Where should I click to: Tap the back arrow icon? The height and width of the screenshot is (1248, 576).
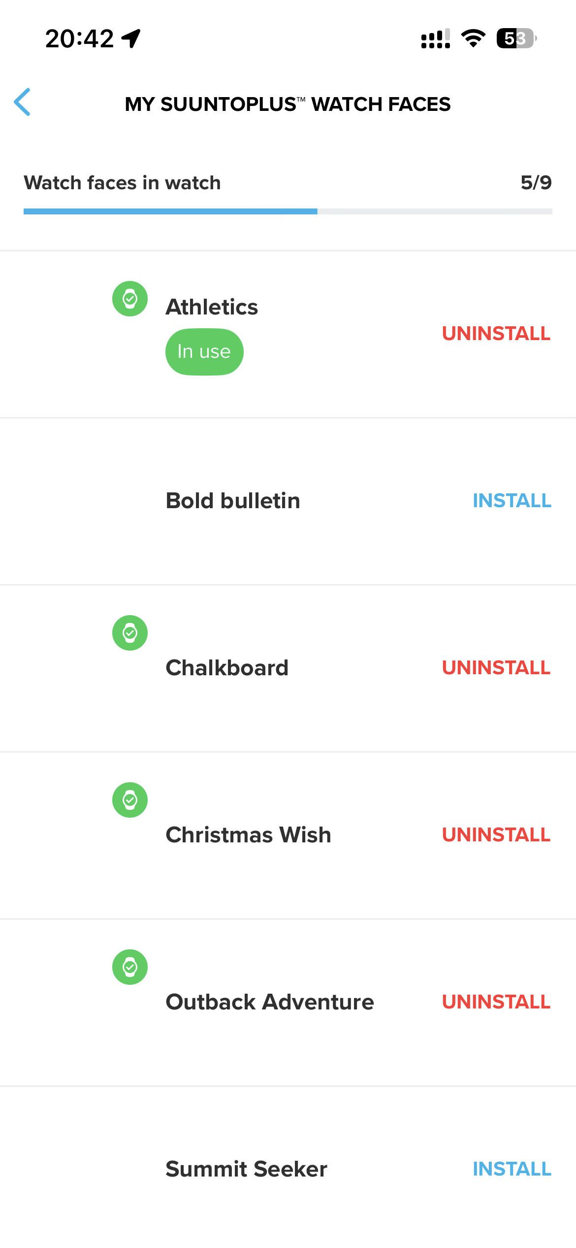click(23, 103)
